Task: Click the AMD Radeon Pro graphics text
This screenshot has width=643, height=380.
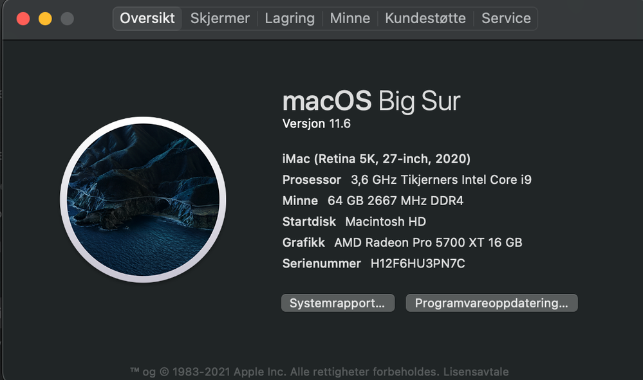Action: click(428, 242)
